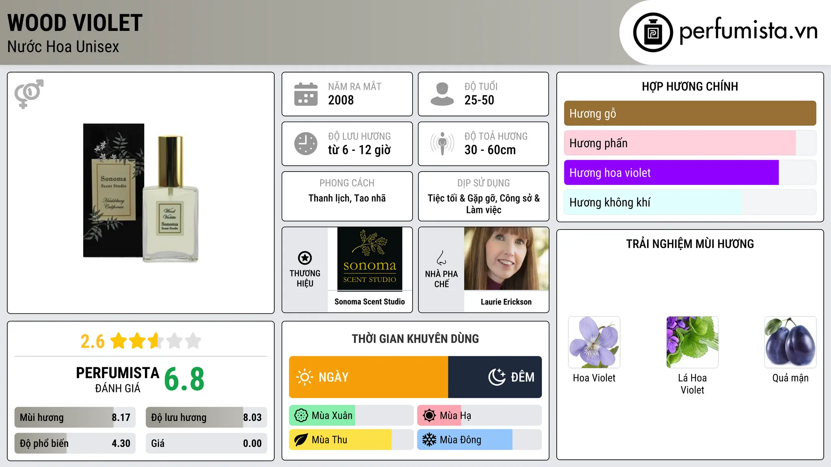Click the WOOD VIOLET title
This screenshot has height=467, width=831.
[75, 23]
